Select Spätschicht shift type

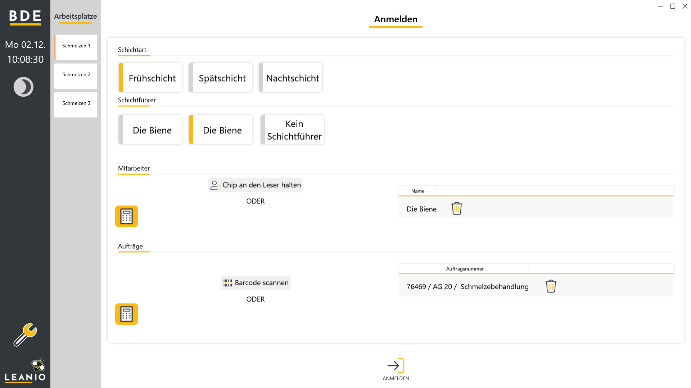click(221, 78)
